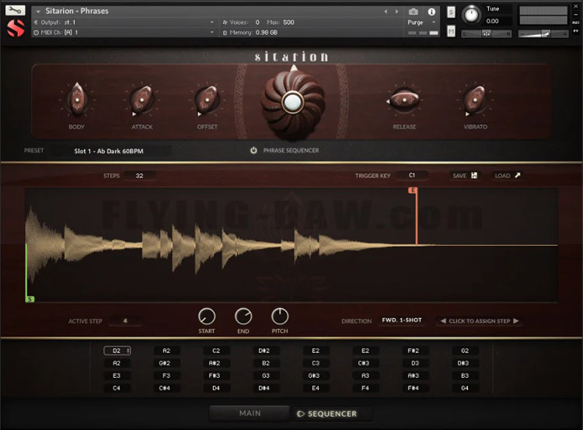The image size is (583, 430).
Task: Click the Steps value 32 field
Action: tap(139, 176)
